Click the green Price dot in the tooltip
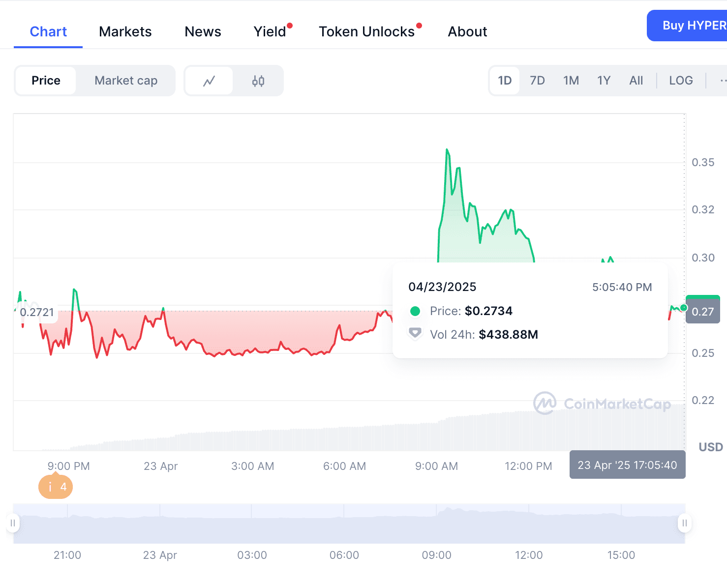 click(416, 311)
